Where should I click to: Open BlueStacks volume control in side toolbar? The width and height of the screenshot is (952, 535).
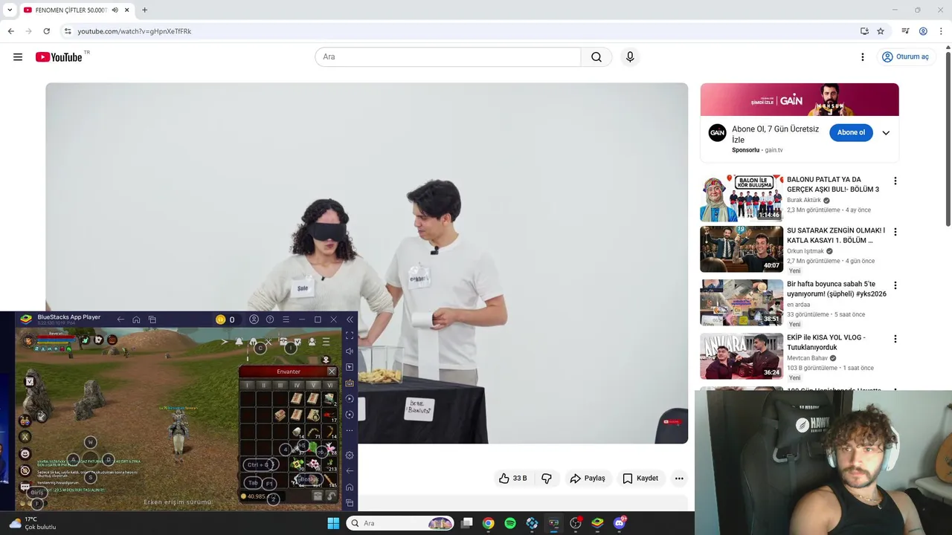[350, 351]
